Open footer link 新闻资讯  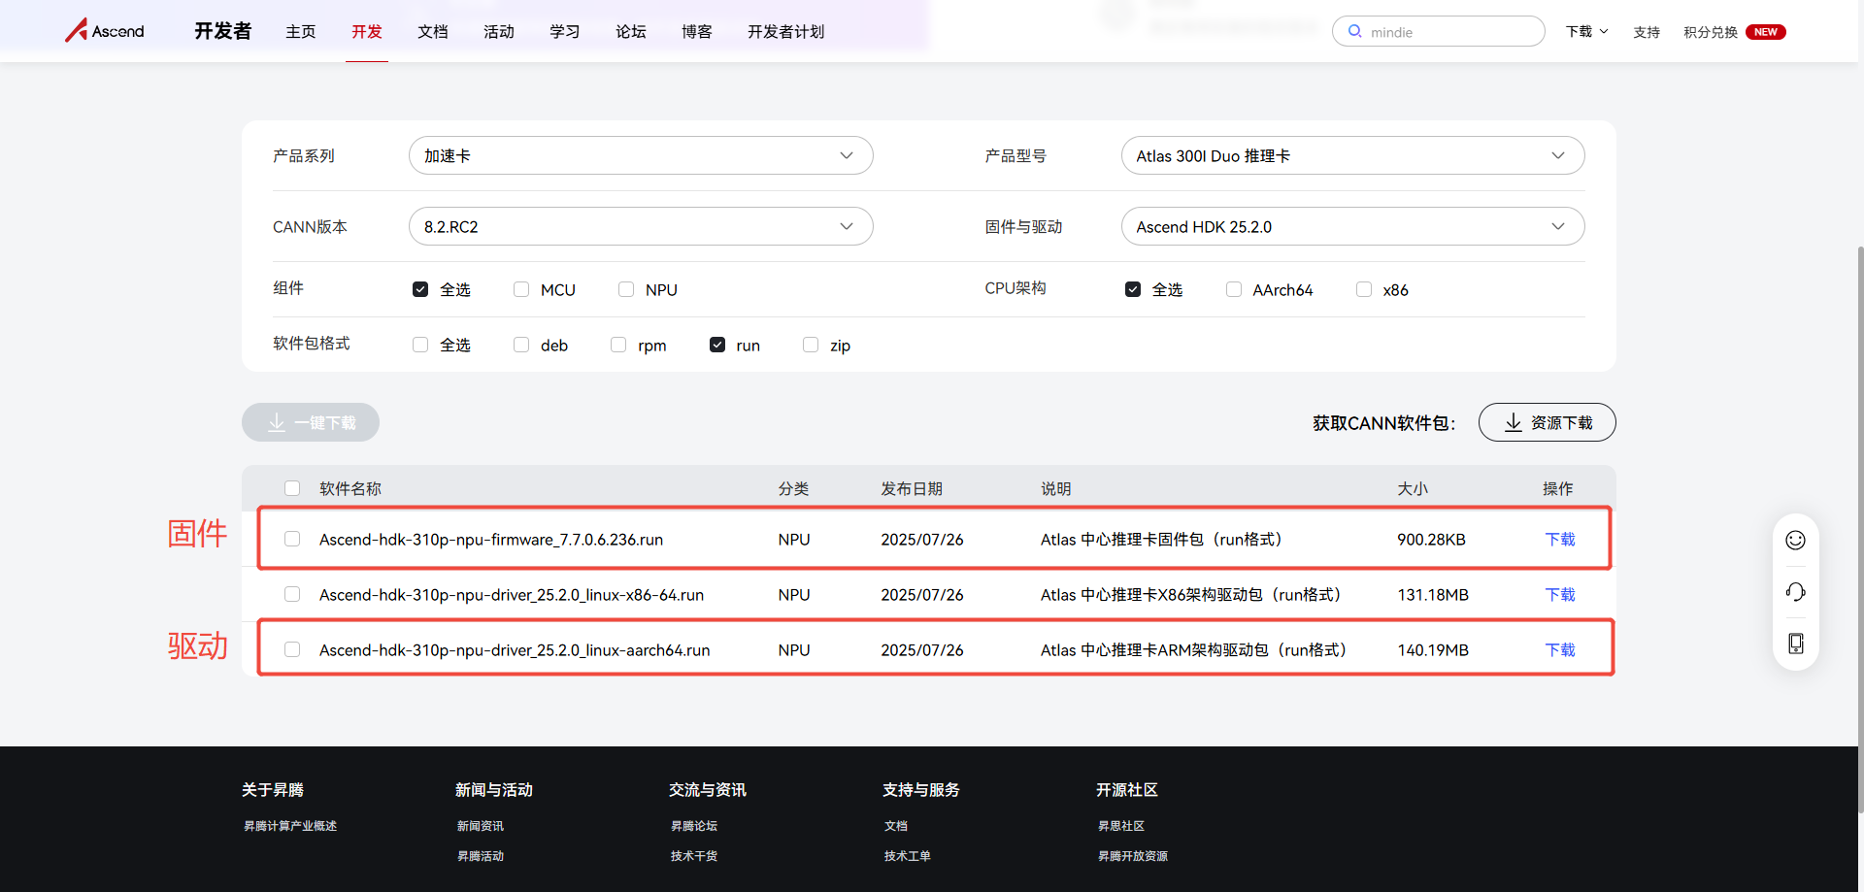point(481,826)
